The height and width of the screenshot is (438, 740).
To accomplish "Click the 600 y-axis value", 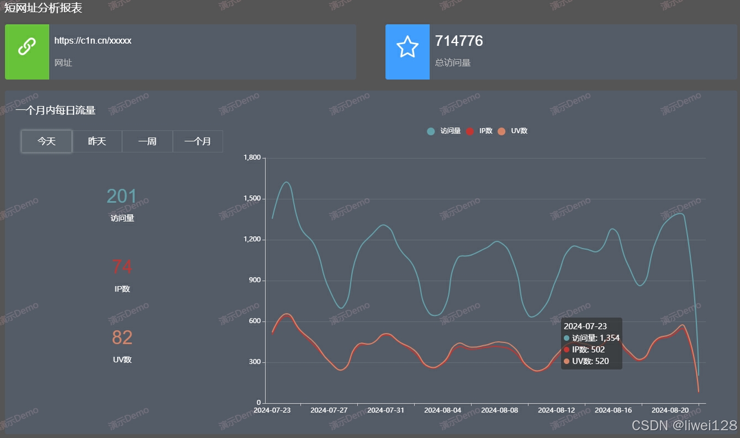I will pos(255,321).
